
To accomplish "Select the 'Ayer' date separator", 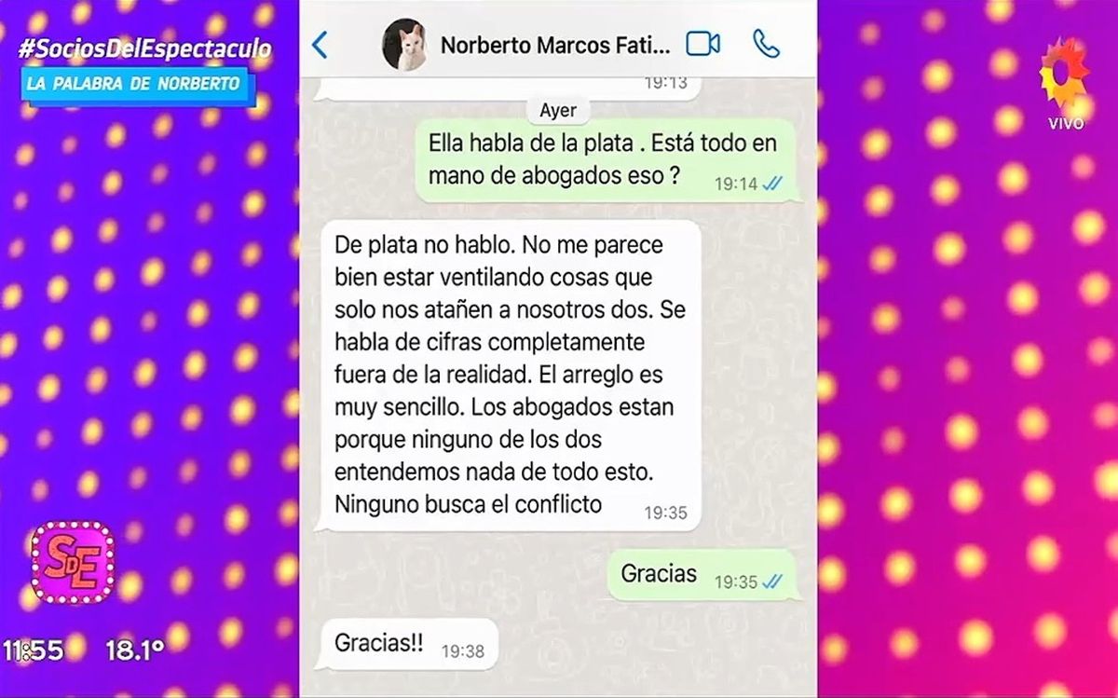I will point(558,110).
